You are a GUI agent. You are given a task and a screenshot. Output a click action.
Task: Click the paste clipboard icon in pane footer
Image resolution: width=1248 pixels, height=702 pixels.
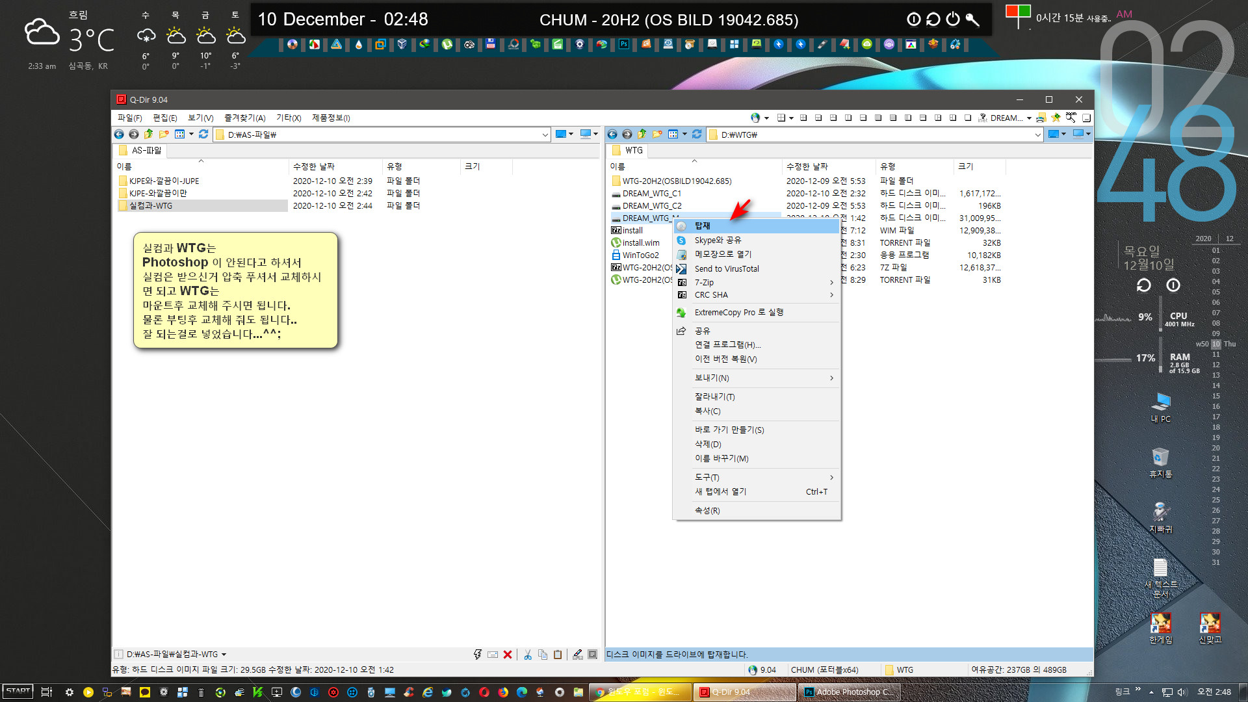coord(558,655)
